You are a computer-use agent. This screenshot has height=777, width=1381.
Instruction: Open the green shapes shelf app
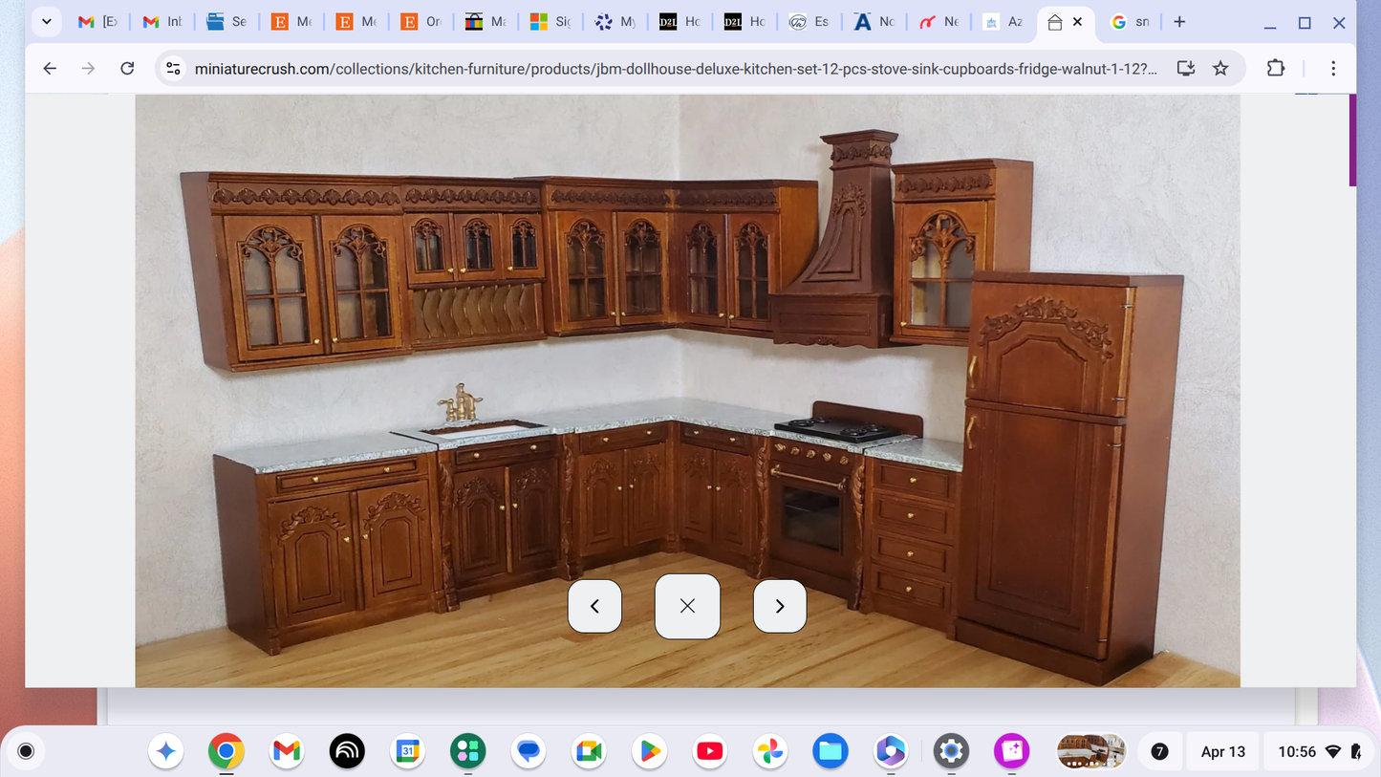pyautogui.click(x=468, y=752)
